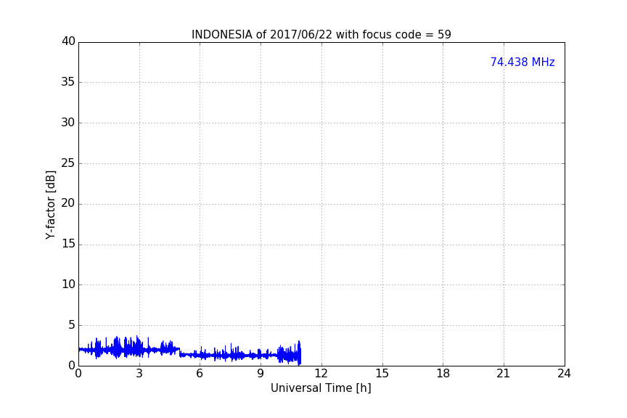627x418 pixels.
Task: Select the 74.438 MHz frequency label
Action: 522,62
